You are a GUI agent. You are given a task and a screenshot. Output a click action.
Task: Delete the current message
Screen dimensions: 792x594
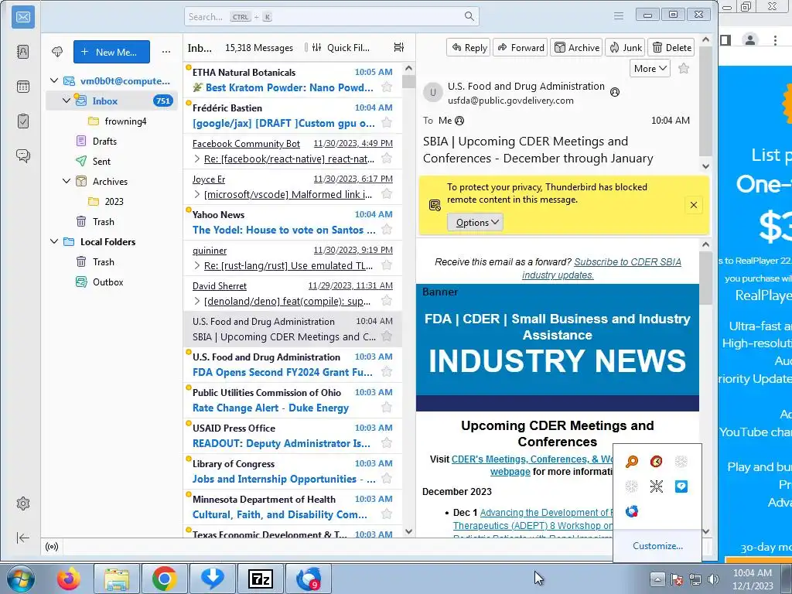671,47
